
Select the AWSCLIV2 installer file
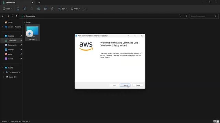[32, 33]
